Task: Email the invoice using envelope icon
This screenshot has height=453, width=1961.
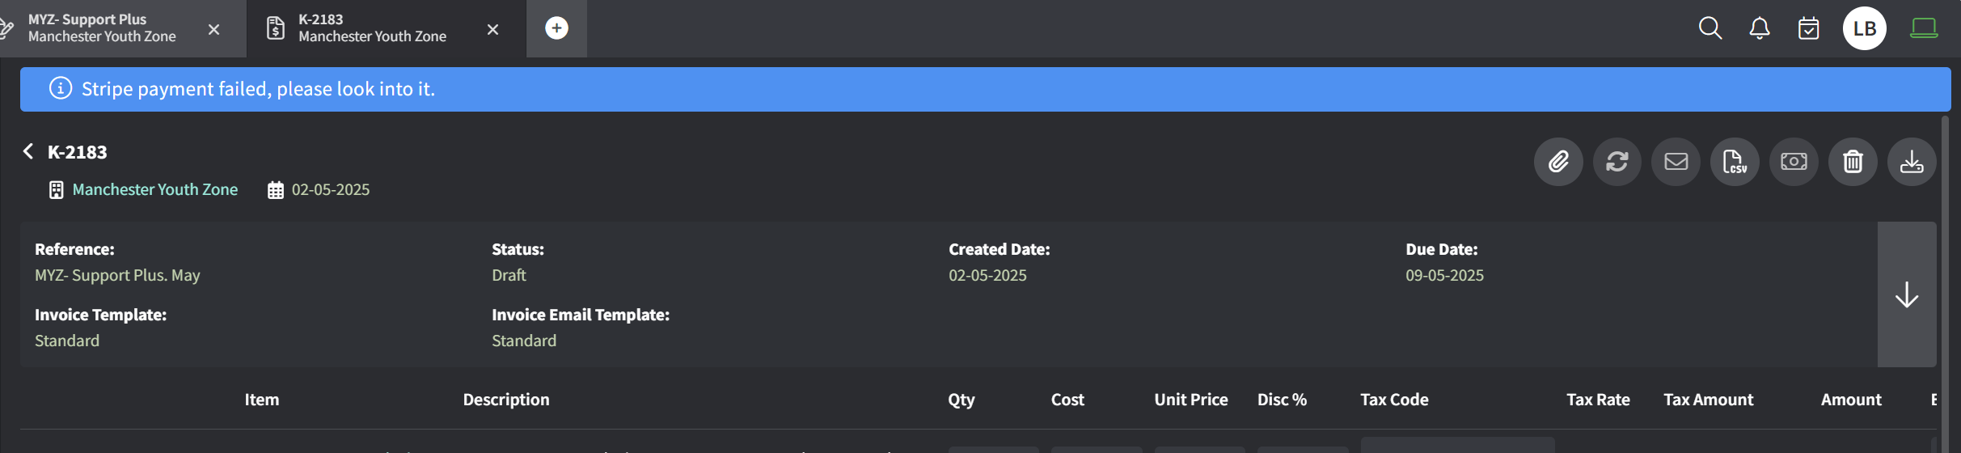Action: click(1676, 162)
